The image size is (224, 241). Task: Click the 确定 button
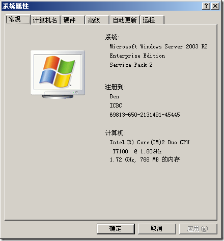pyautogui.click(x=116, y=229)
